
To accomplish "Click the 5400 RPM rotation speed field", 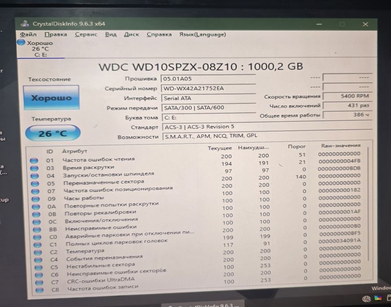I will pos(347,96).
